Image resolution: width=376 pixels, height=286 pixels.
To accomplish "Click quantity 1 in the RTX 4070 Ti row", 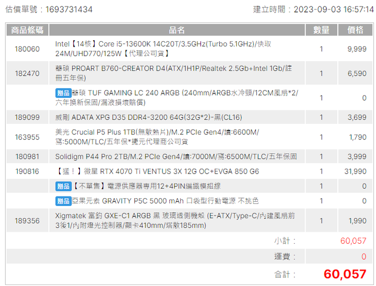I will pos(321,171).
